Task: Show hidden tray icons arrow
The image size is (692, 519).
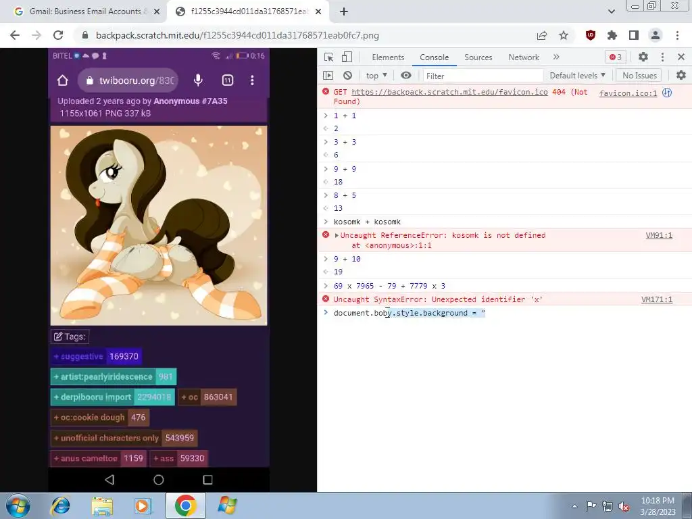Action: pos(574,506)
